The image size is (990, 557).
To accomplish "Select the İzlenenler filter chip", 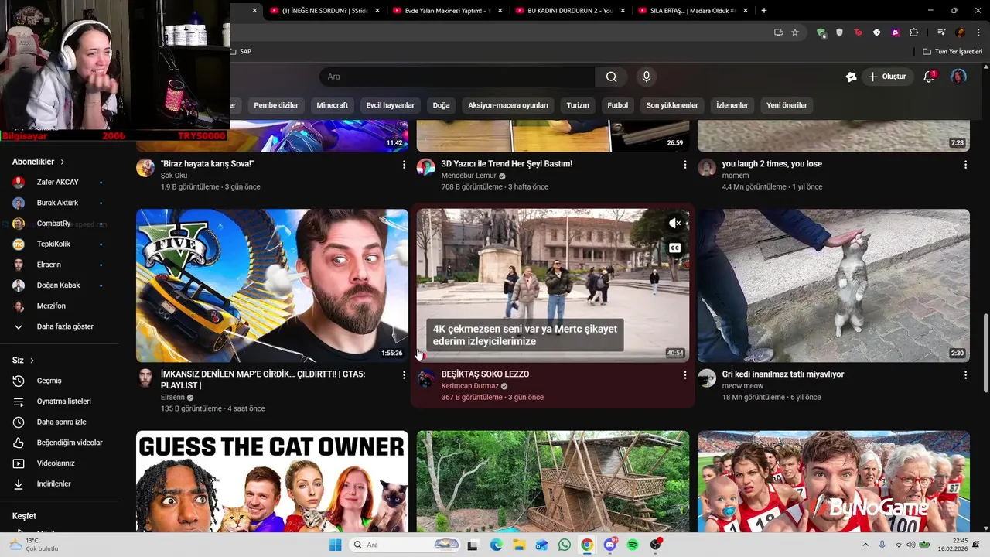I will [x=732, y=105].
